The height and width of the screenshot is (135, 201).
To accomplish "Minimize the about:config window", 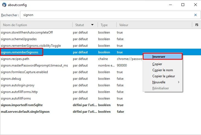I will click(x=170, y=5).
